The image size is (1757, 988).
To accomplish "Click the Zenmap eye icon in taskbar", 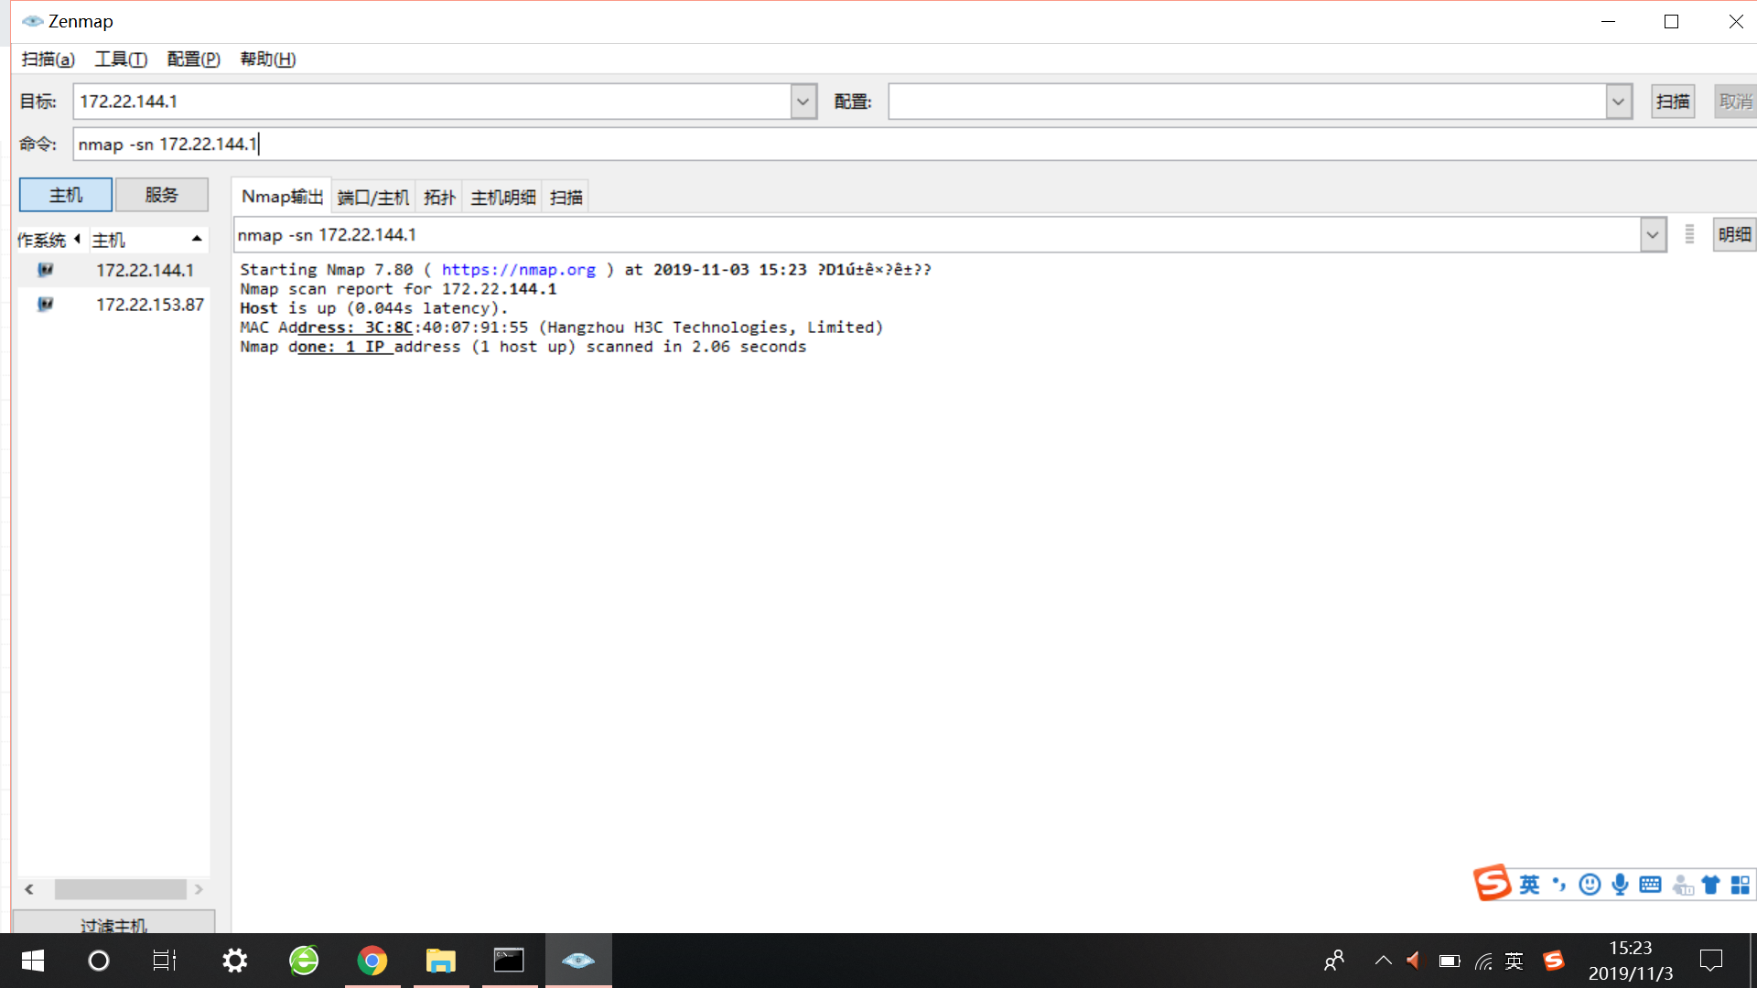I will click(x=578, y=961).
